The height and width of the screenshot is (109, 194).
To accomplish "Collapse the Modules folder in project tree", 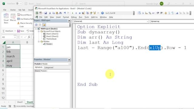I will click(x=39, y=41).
